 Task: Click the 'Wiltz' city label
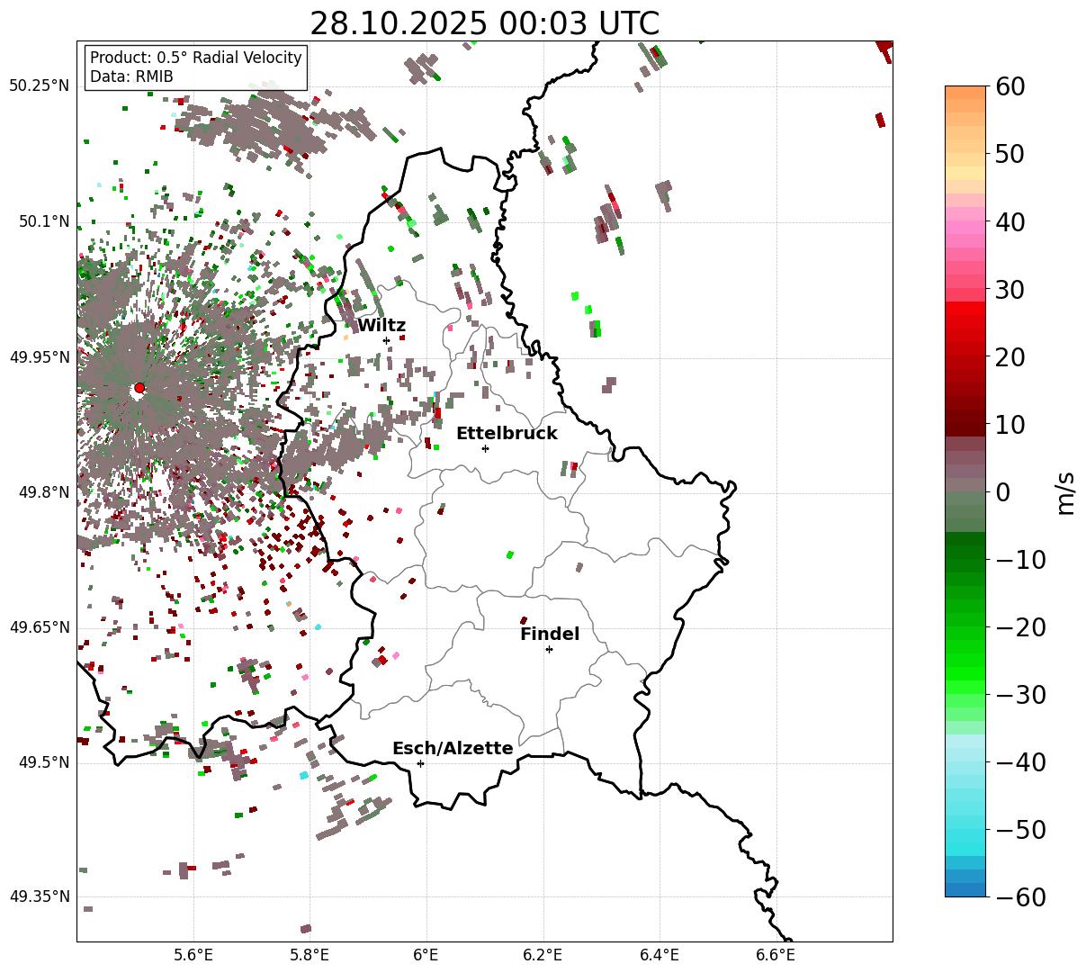click(x=381, y=326)
